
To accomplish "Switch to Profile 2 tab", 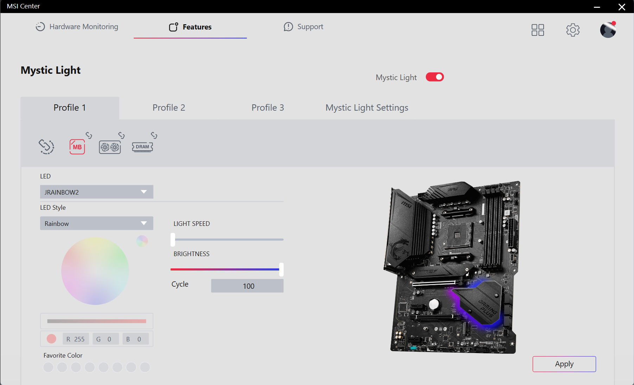I will tap(169, 107).
